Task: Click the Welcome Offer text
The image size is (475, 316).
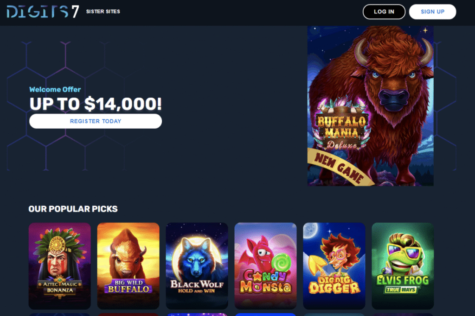Action: coord(55,89)
